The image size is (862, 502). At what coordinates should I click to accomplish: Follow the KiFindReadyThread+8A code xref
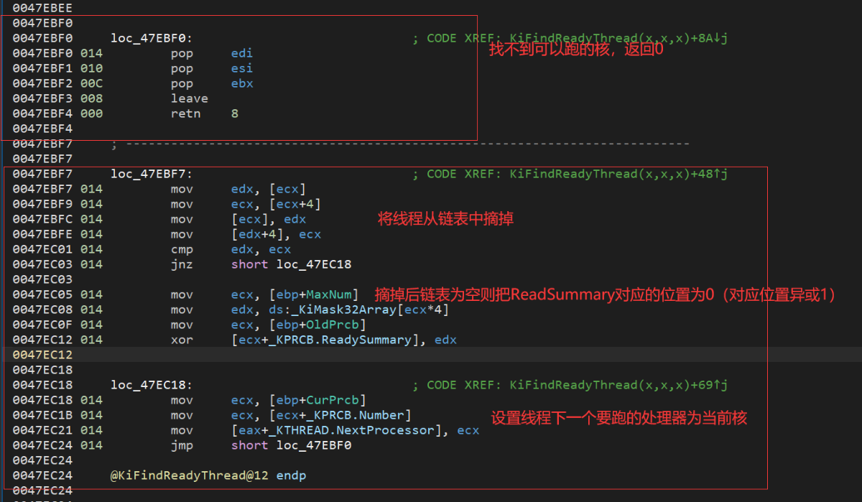(619, 38)
